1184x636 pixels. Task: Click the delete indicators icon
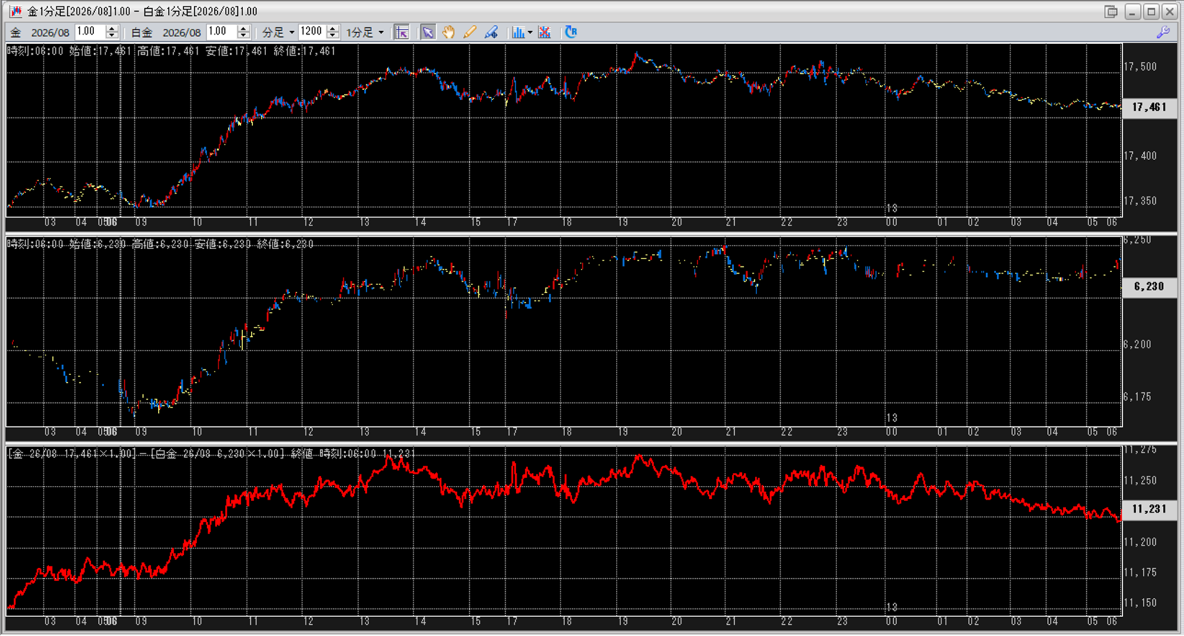[545, 32]
